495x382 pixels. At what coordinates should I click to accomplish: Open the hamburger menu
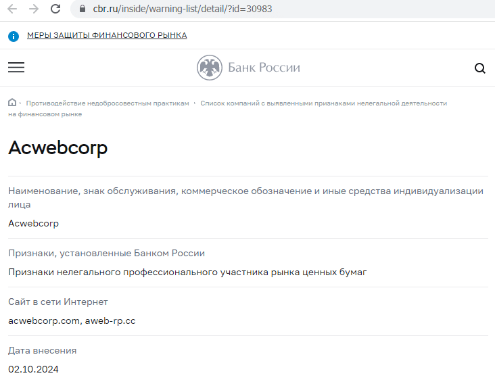[x=16, y=67]
